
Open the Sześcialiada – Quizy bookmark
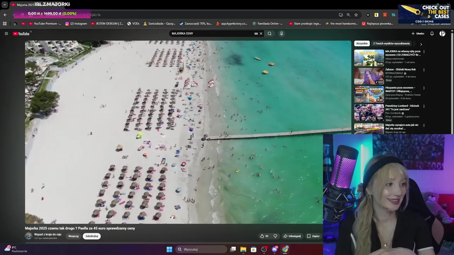[x=159, y=24]
